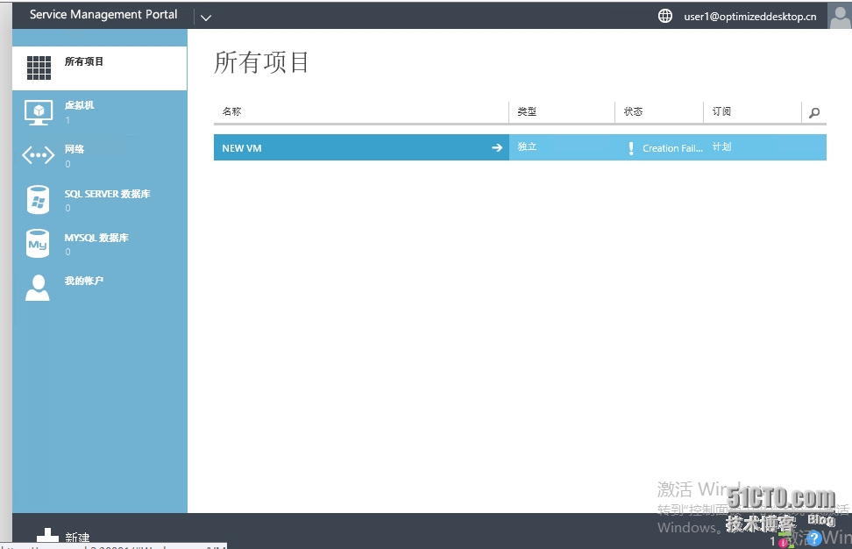This screenshot has height=549, width=852.
Task: Click the SQL Server database icon
Action: coord(38,199)
